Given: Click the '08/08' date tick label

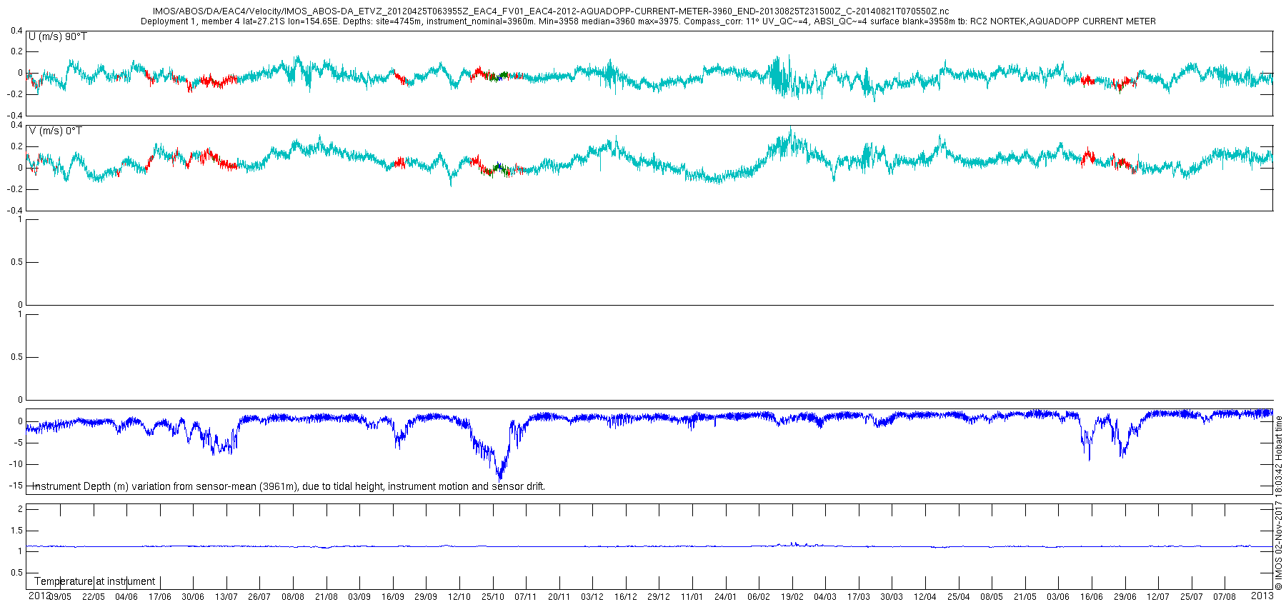Looking at the screenshot, I should pyautogui.click(x=293, y=597).
